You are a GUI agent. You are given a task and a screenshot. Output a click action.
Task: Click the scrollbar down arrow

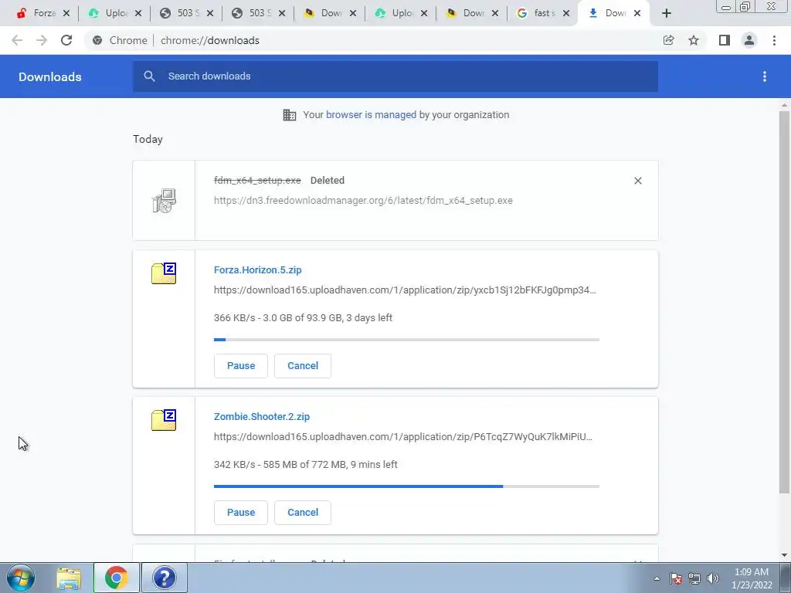[785, 555]
